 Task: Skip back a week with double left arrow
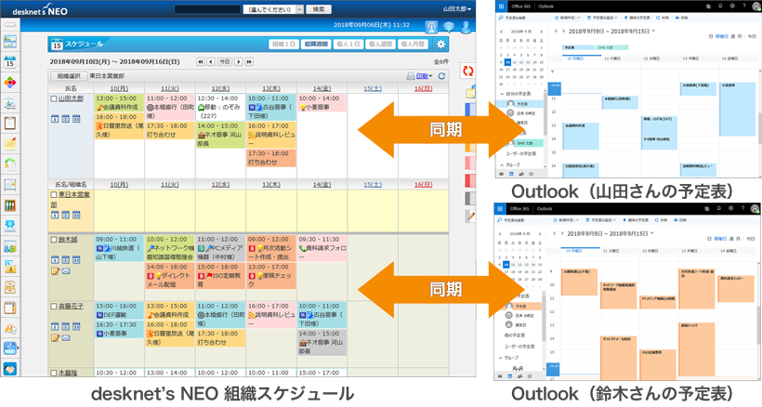(x=200, y=61)
